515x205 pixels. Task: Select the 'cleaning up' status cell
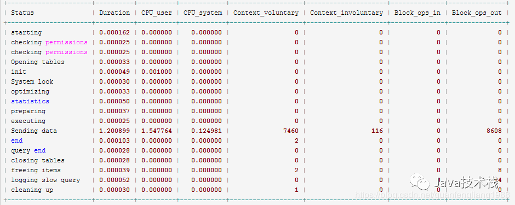32,190
